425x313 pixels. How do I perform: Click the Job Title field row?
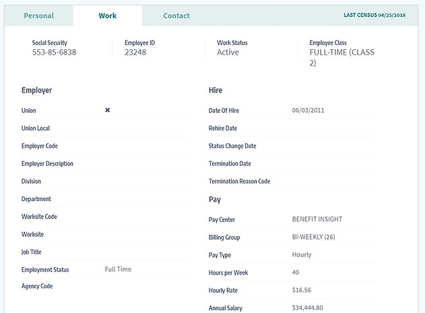click(104, 252)
